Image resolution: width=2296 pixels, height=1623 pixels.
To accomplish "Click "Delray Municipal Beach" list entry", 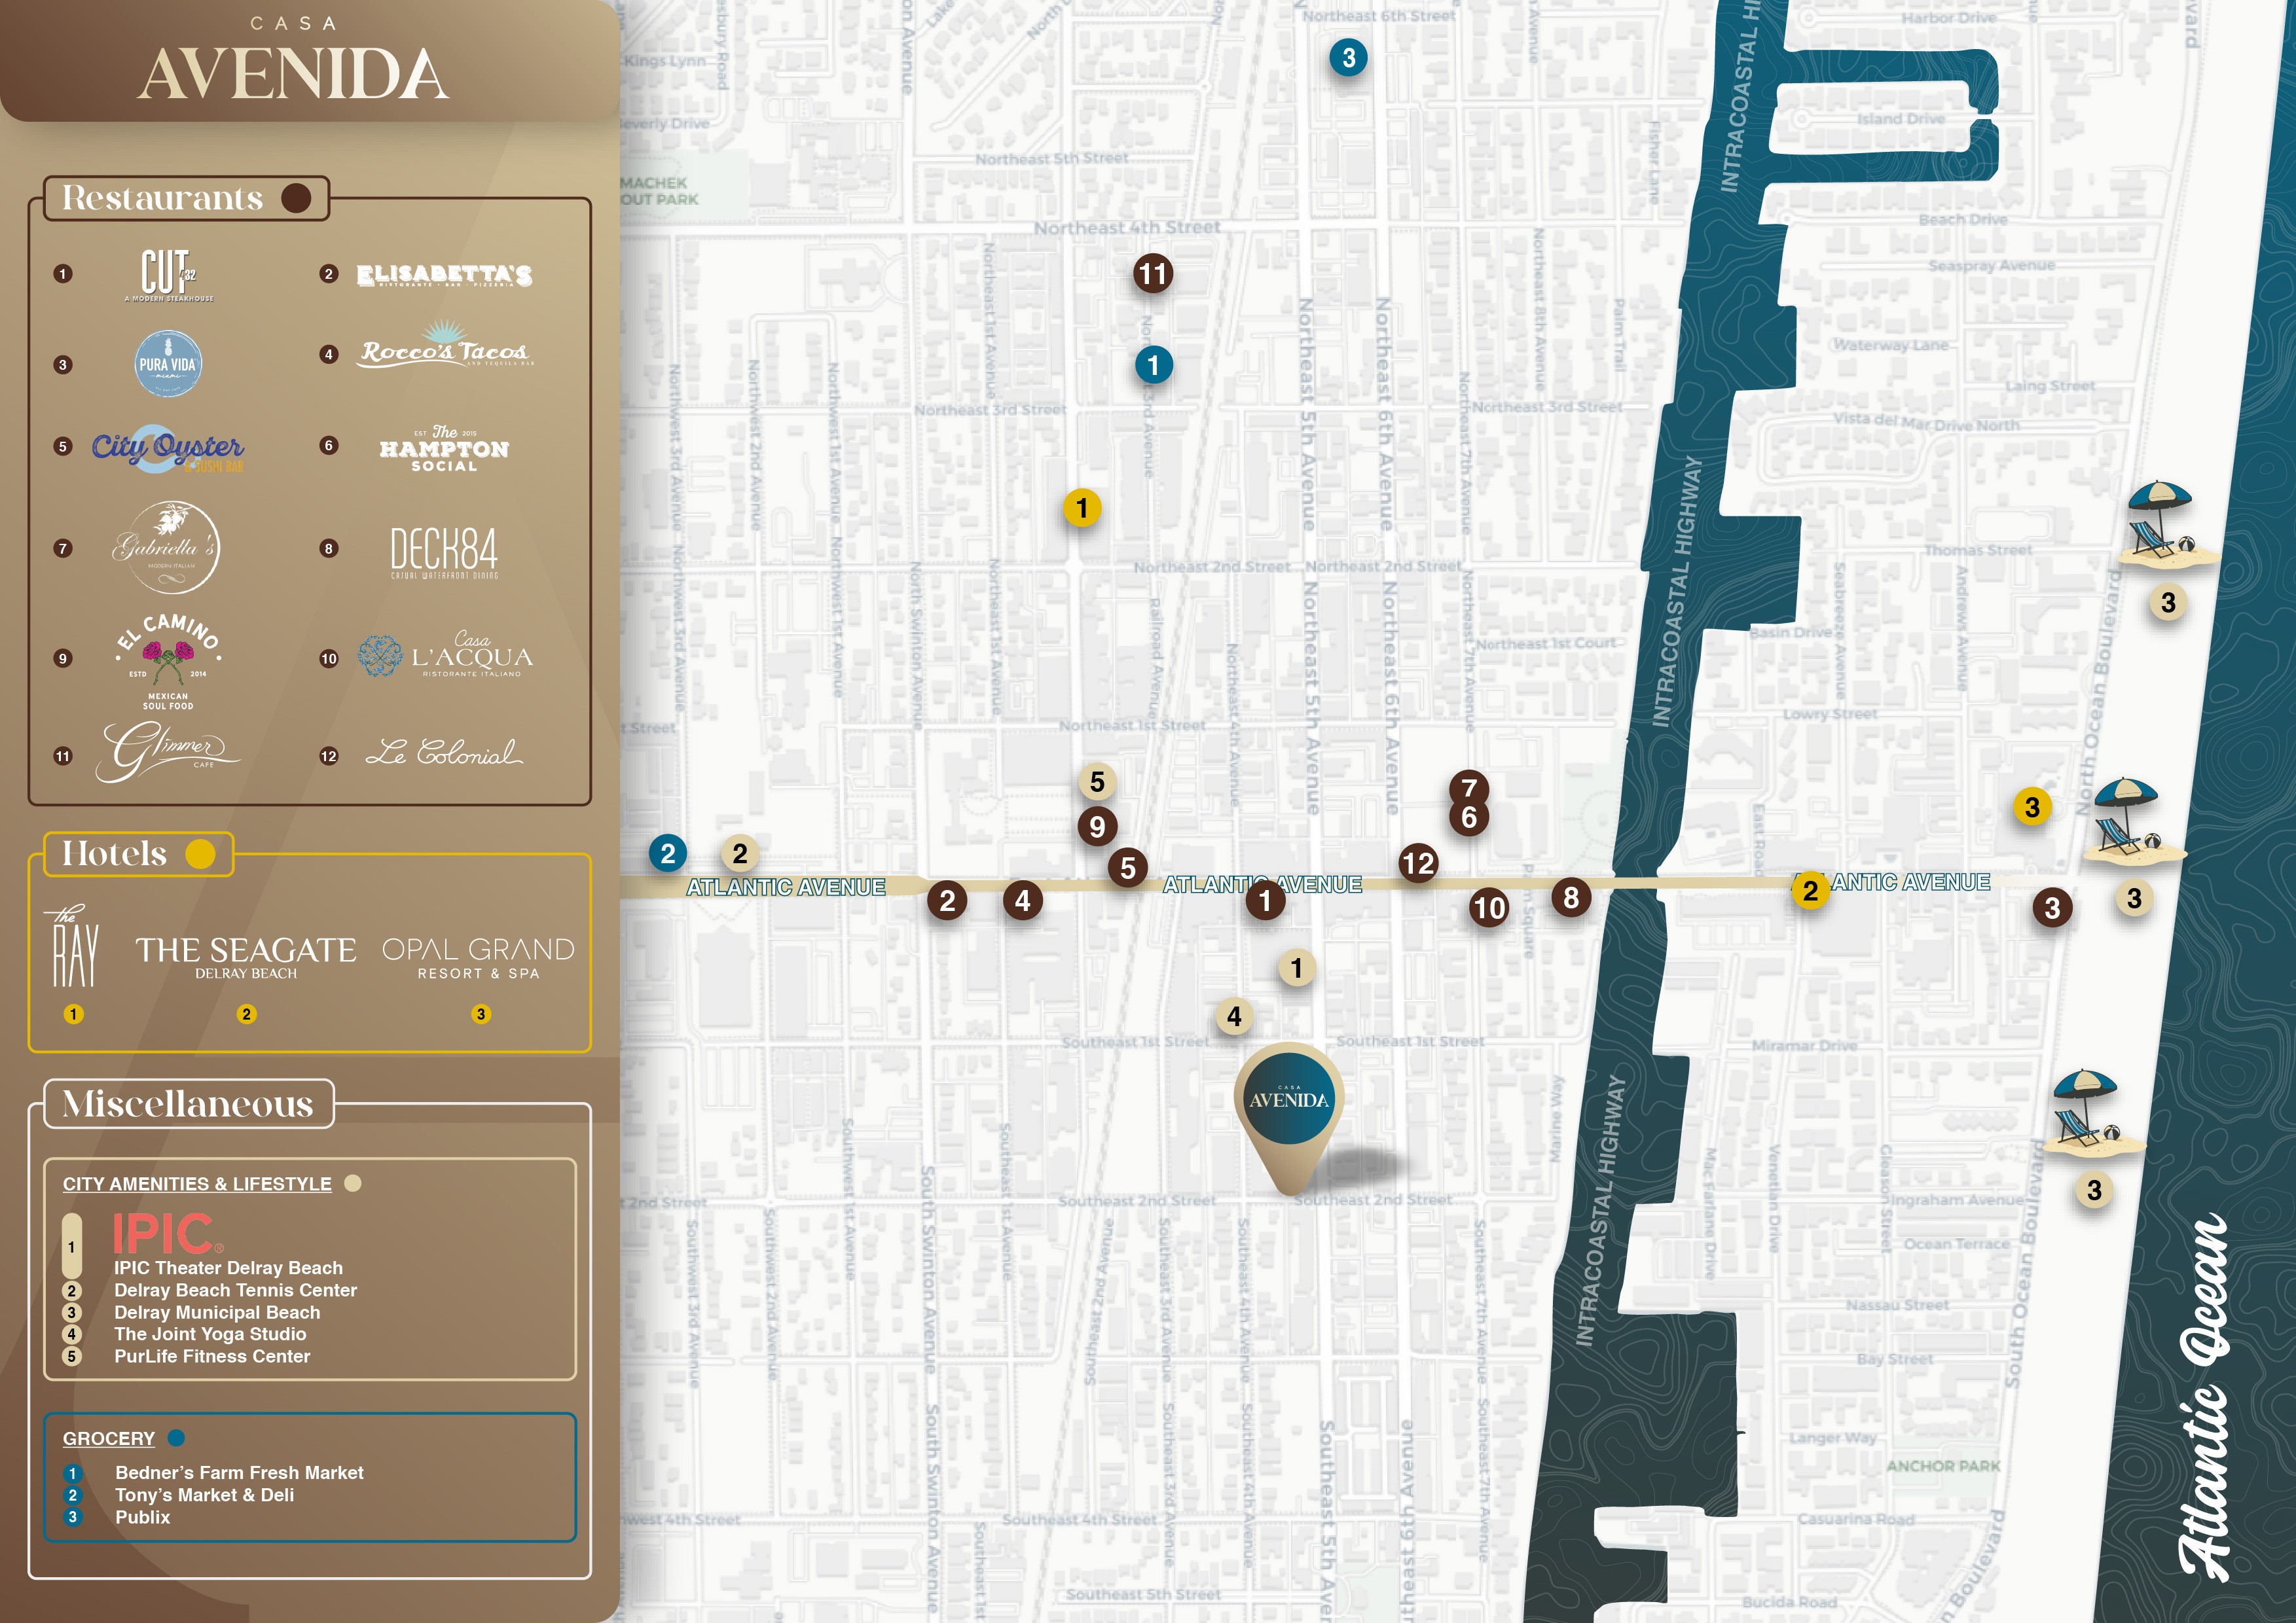I will click(x=217, y=1312).
